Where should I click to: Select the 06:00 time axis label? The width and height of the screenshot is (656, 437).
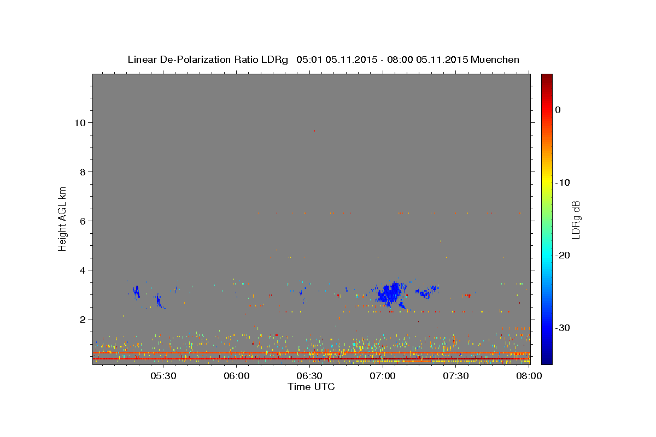(237, 376)
